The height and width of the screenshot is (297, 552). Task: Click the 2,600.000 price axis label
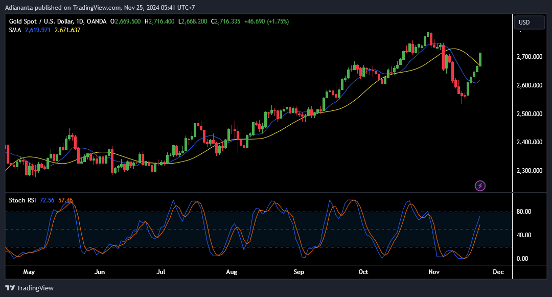[529, 85]
